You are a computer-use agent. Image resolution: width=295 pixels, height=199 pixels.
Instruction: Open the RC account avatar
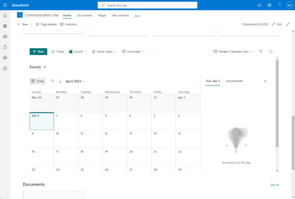(x=290, y=5)
